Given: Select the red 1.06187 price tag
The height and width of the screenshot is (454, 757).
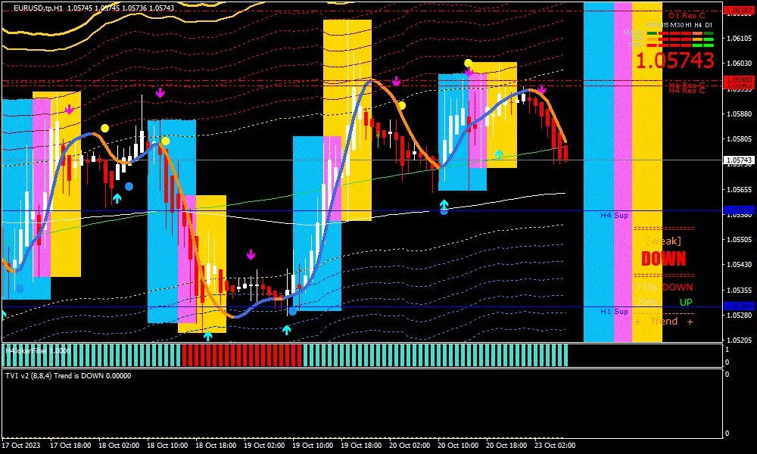Looking at the screenshot, I should 739,10.
